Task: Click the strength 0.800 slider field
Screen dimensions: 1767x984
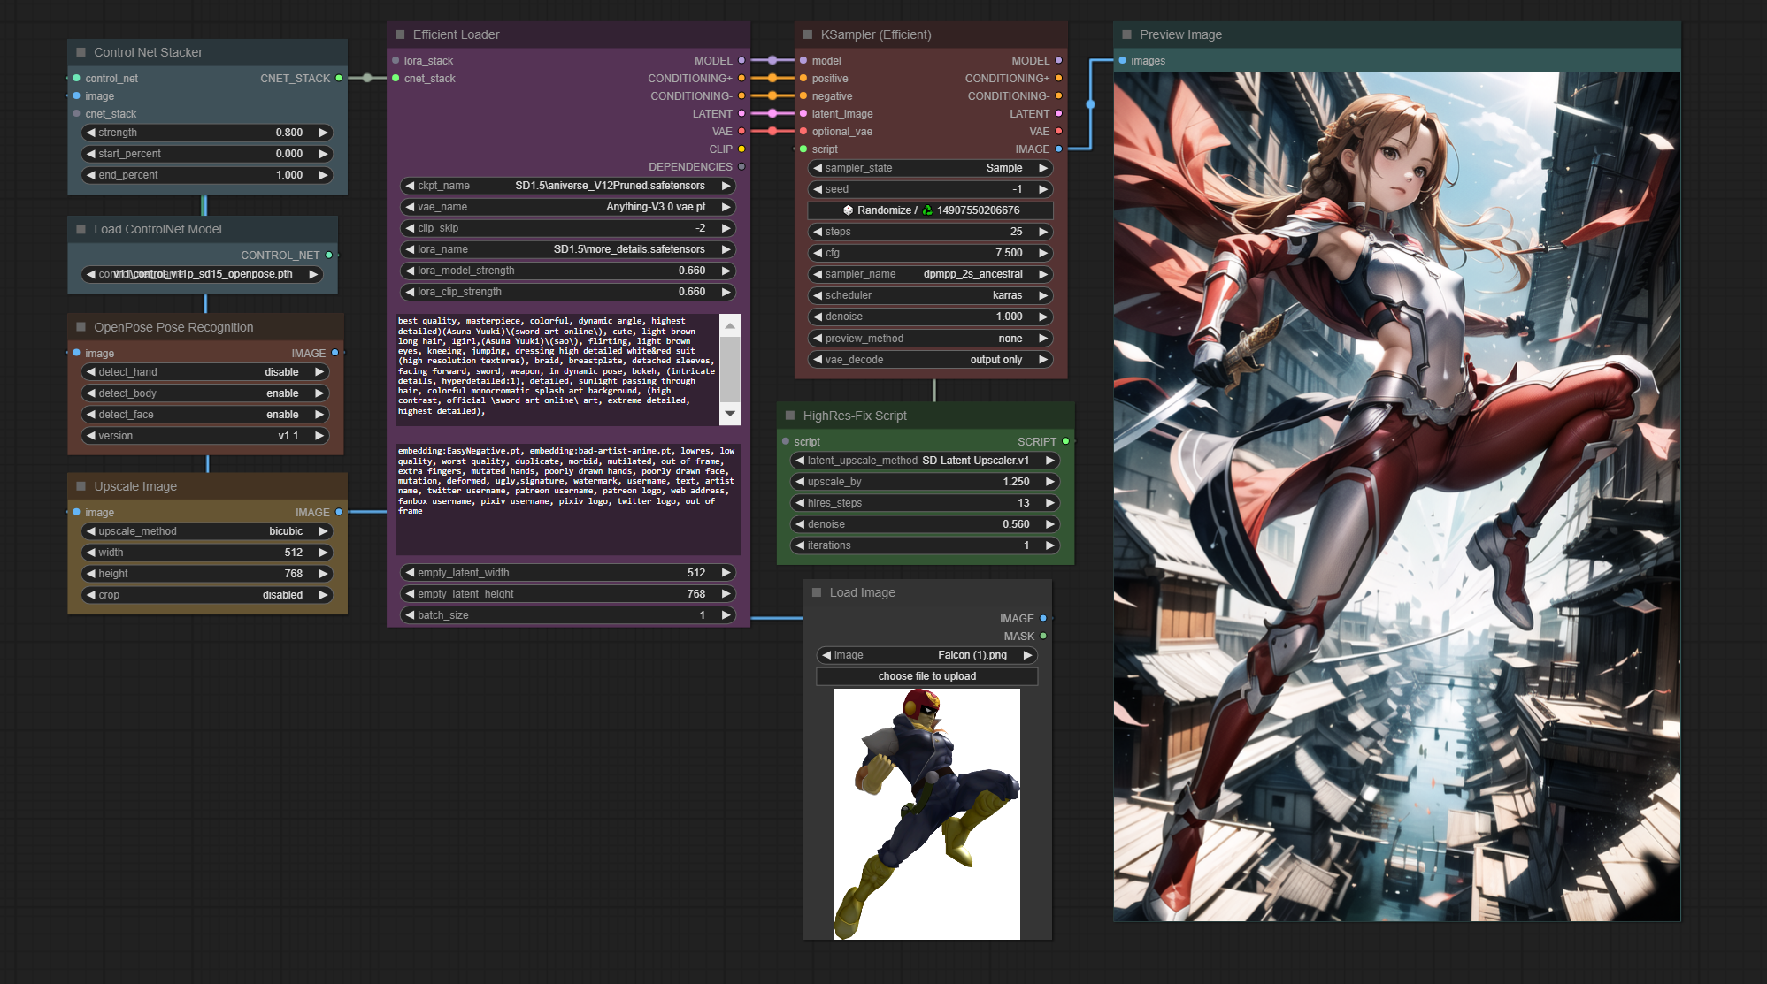Action: pos(205,133)
